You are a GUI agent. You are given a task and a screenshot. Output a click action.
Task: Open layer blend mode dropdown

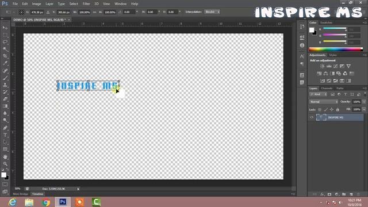coord(323,102)
